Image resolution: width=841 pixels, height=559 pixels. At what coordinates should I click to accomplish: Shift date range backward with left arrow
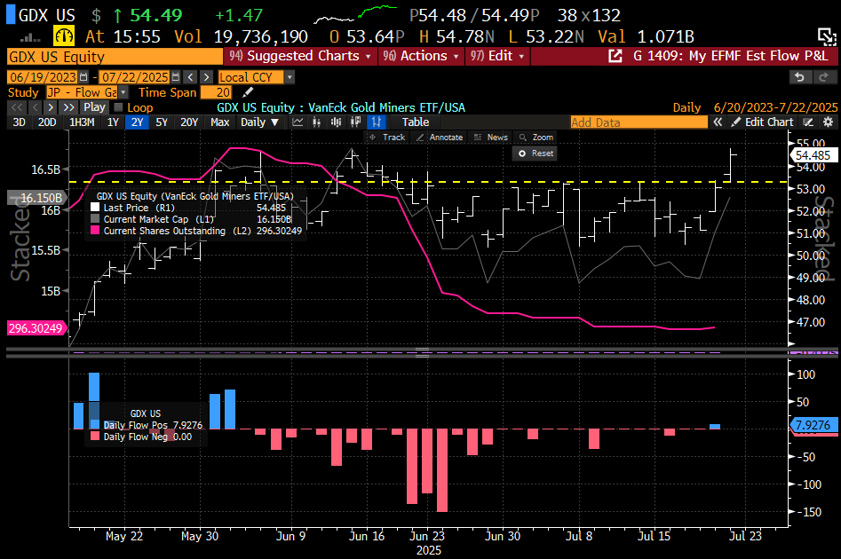click(191, 77)
